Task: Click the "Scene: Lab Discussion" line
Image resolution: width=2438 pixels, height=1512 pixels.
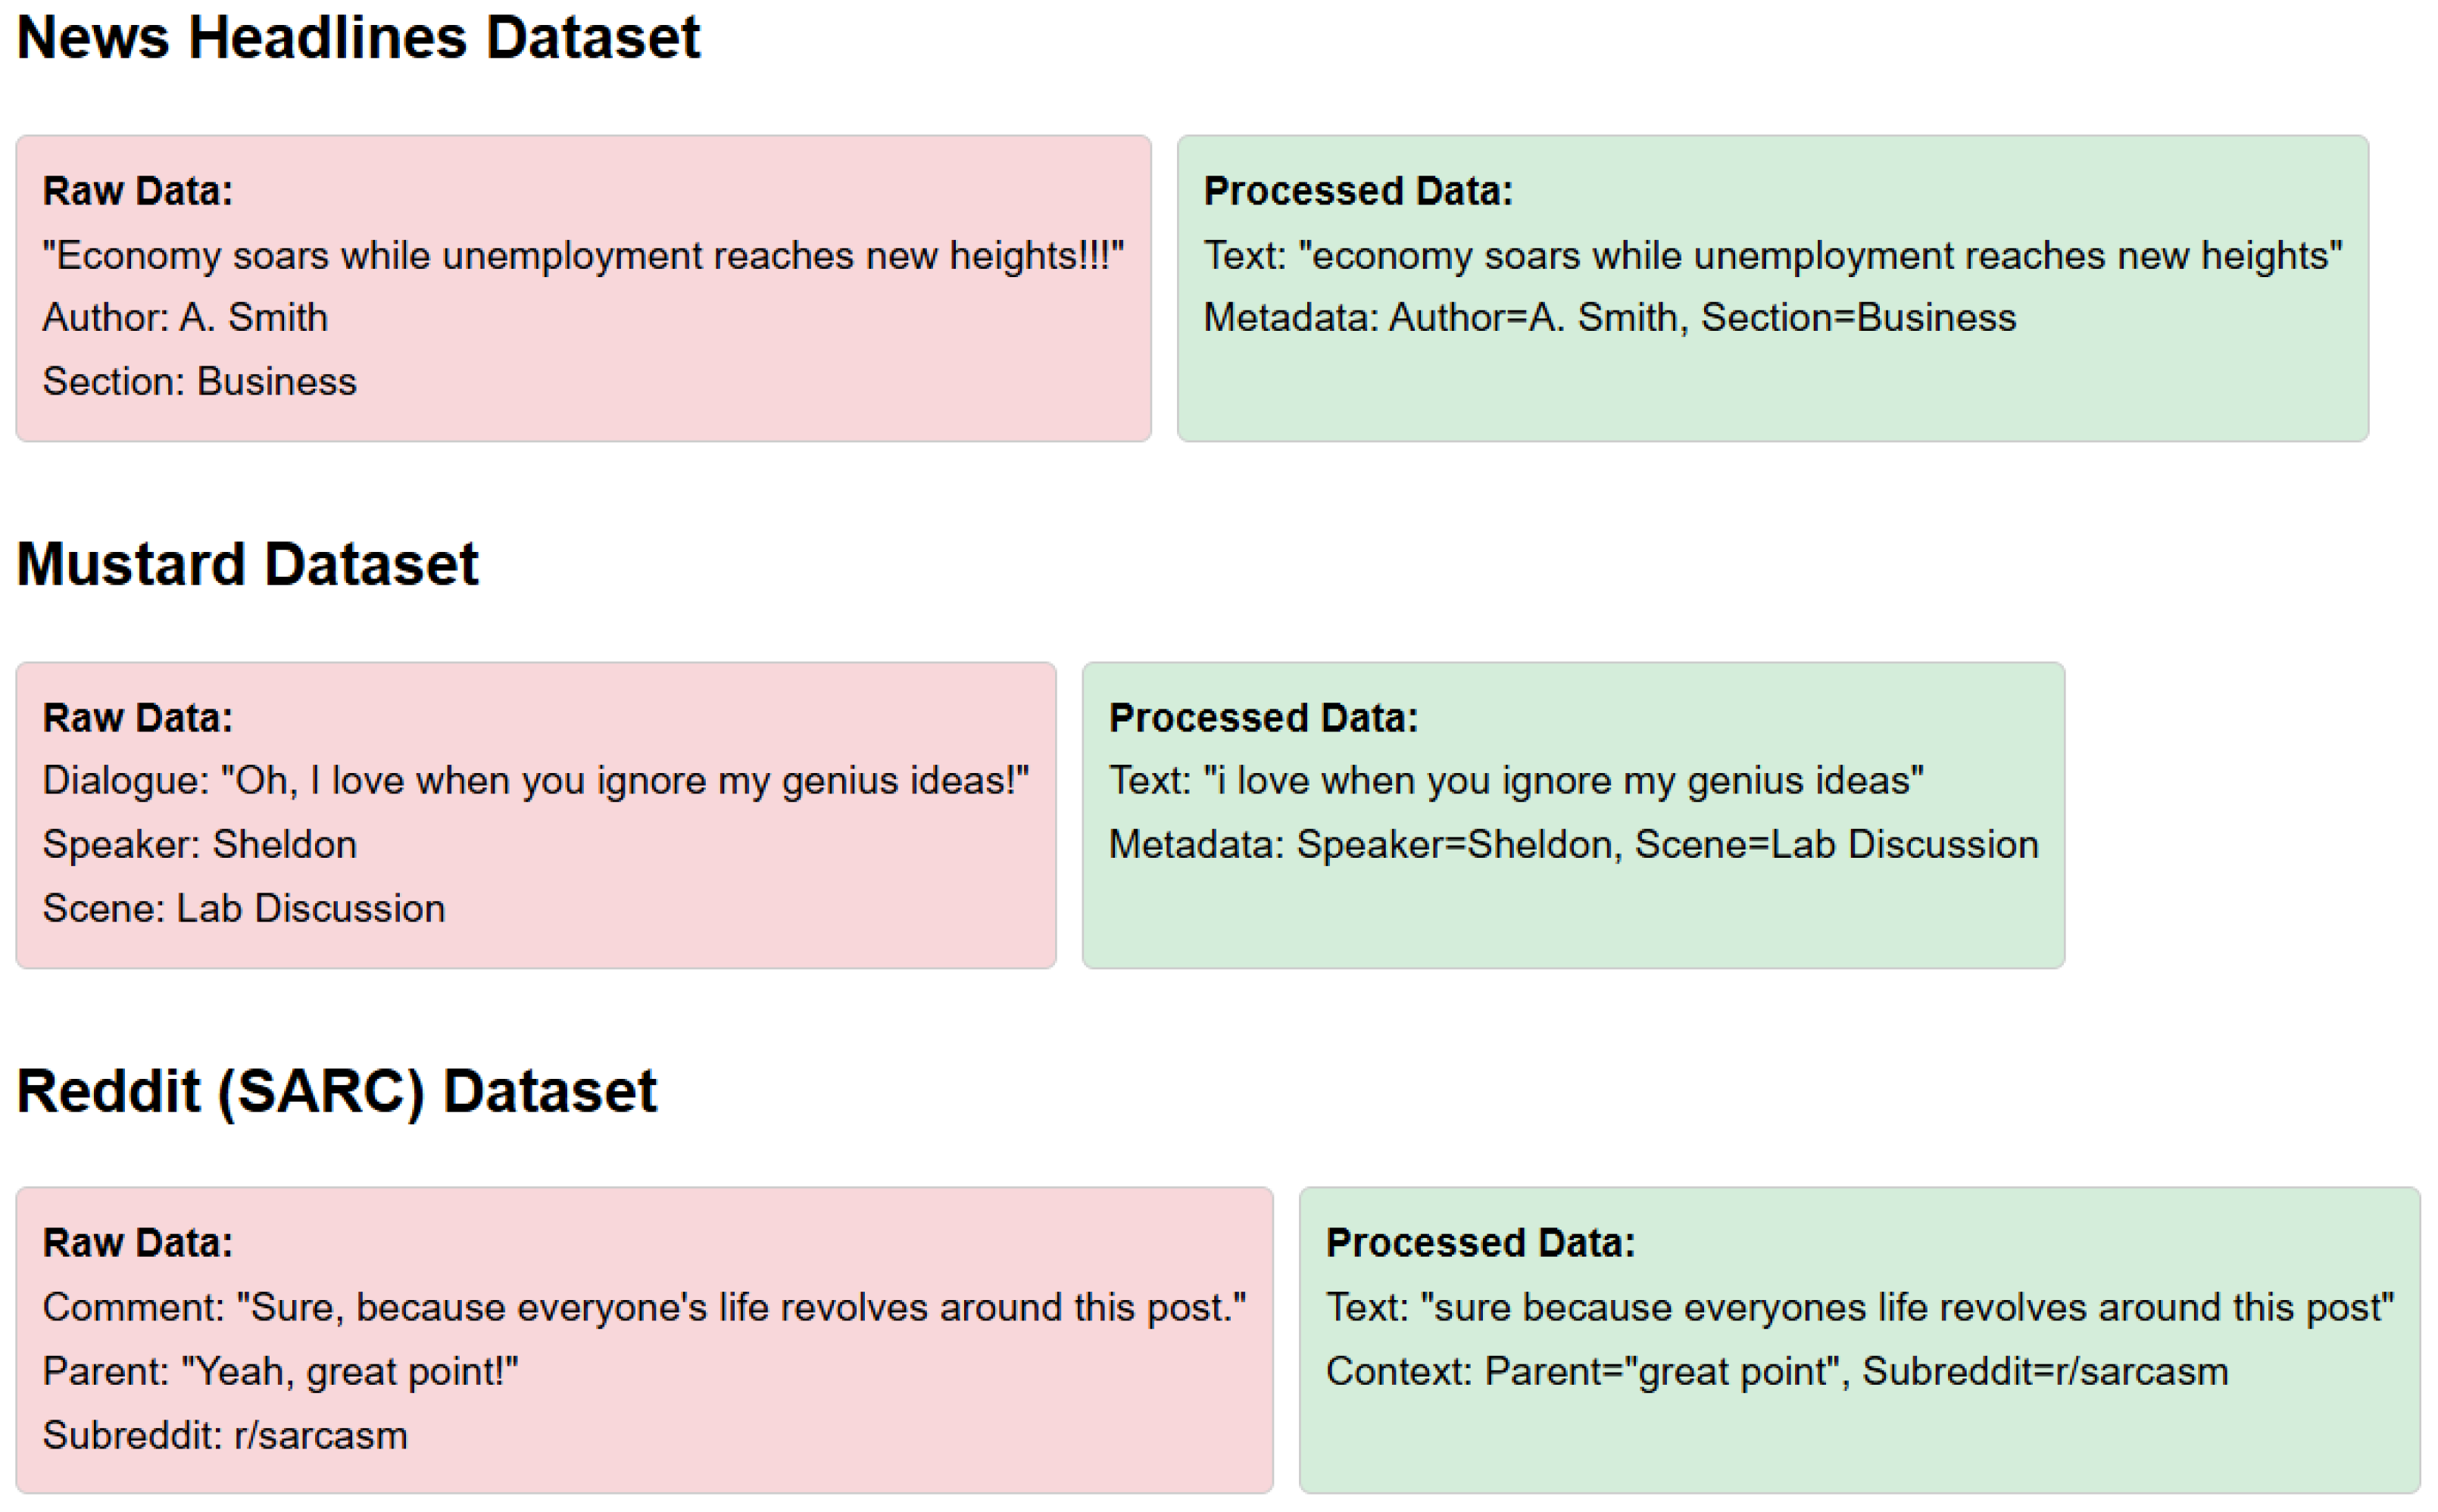Action: [x=243, y=909]
